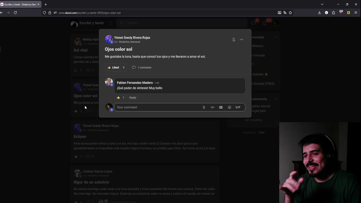Click the GET STARTED button
Image resolution: width=361 pixels, height=203 pixels.
pyautogui.click(x=253, y=120)
